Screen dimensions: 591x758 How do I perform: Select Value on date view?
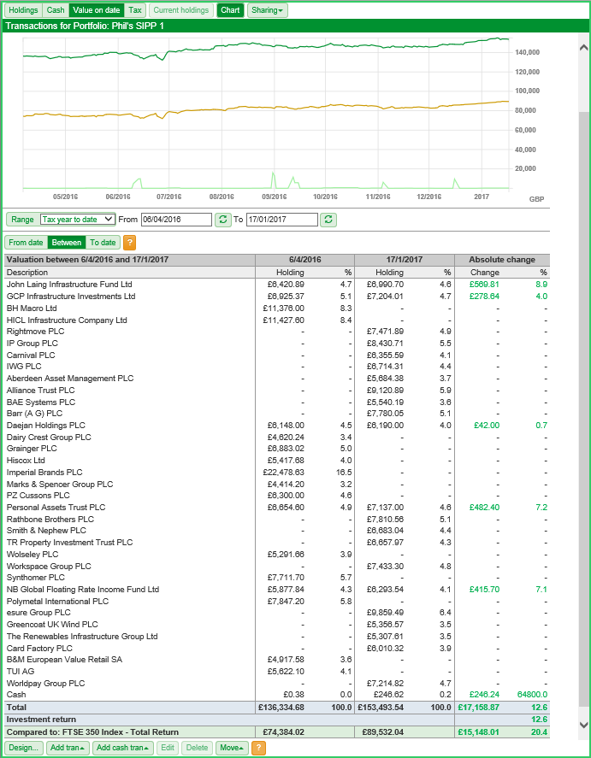[97, 10]
